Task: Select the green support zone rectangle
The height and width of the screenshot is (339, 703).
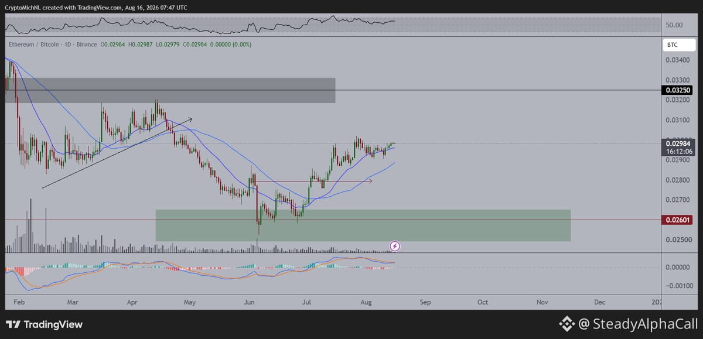Action: click(x=363, y=225)
